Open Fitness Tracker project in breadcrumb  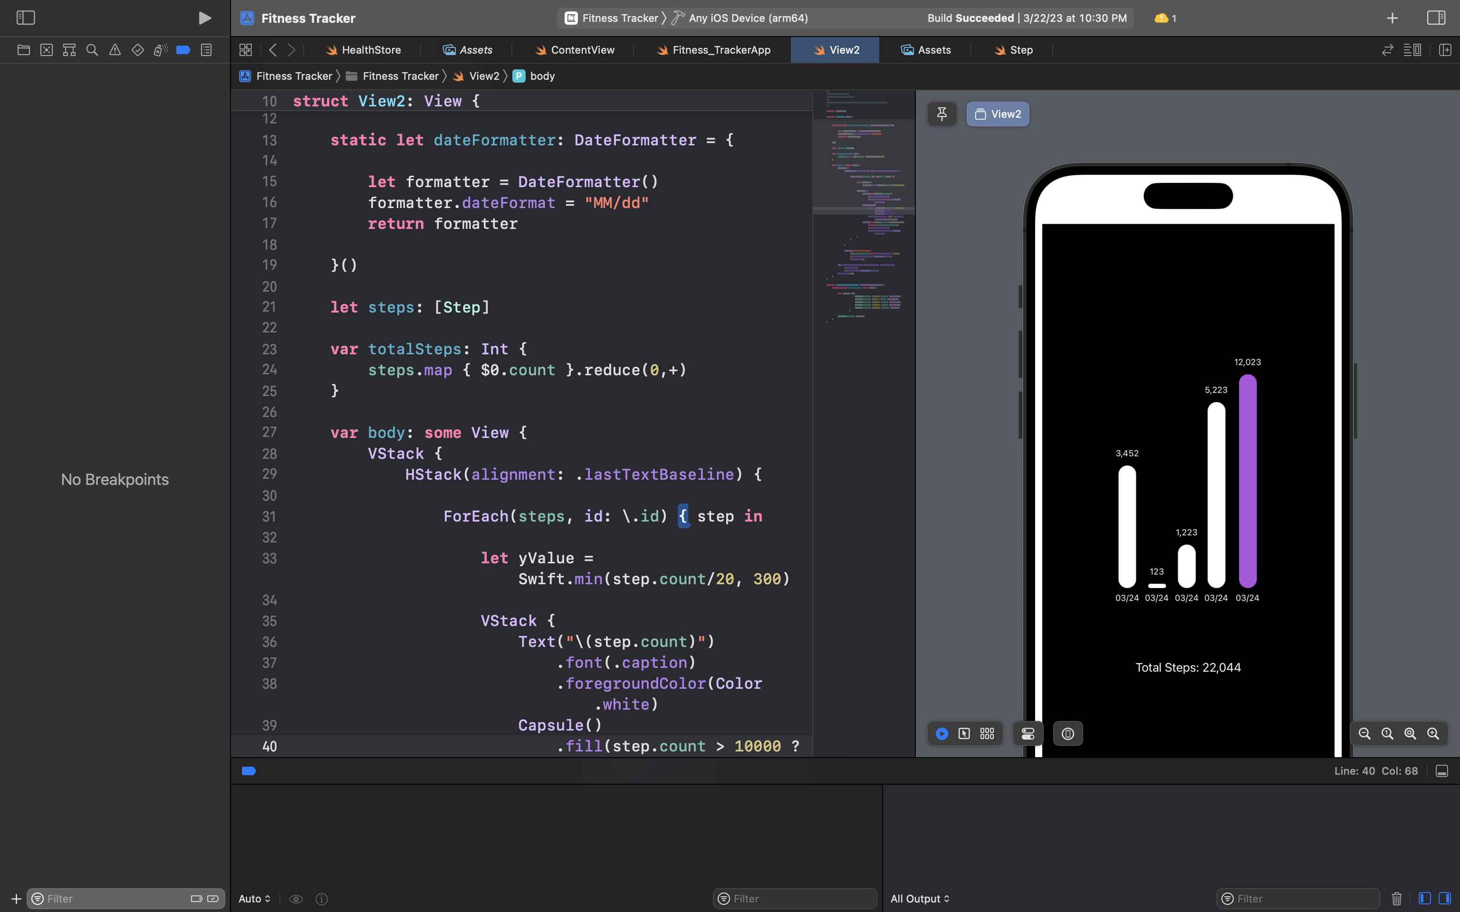286,76
